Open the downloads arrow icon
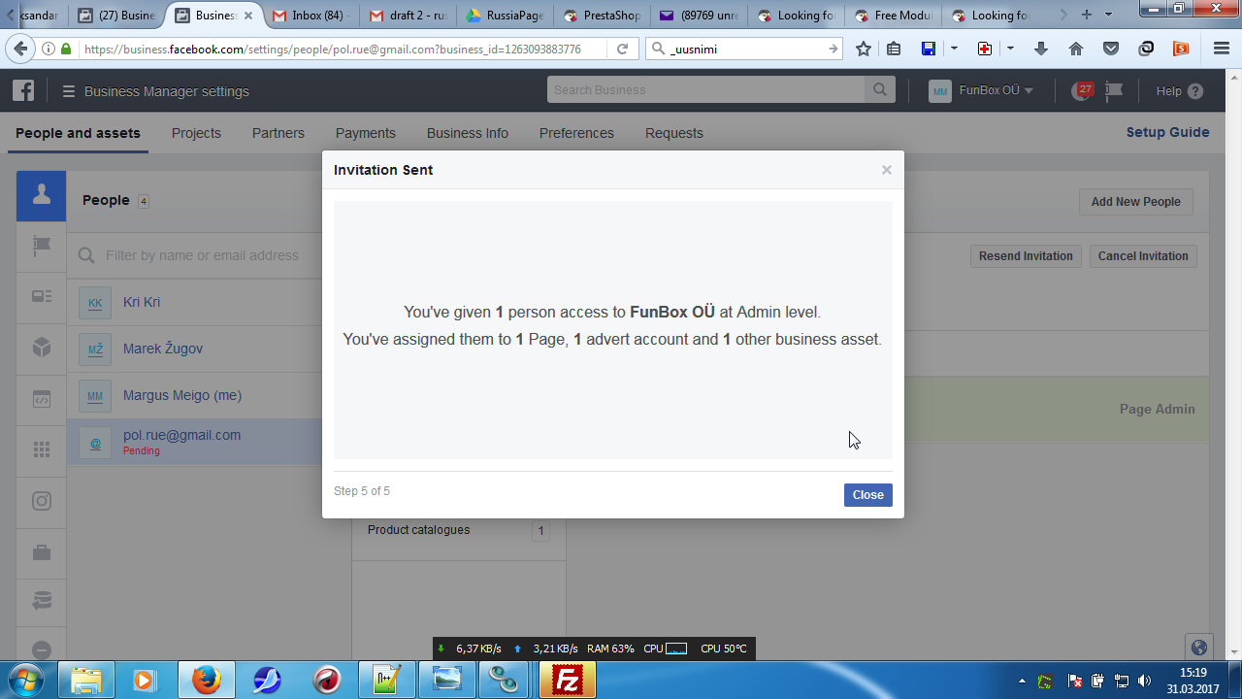The width and height of the screenshot is (1242, 699). click(1041, 49)
